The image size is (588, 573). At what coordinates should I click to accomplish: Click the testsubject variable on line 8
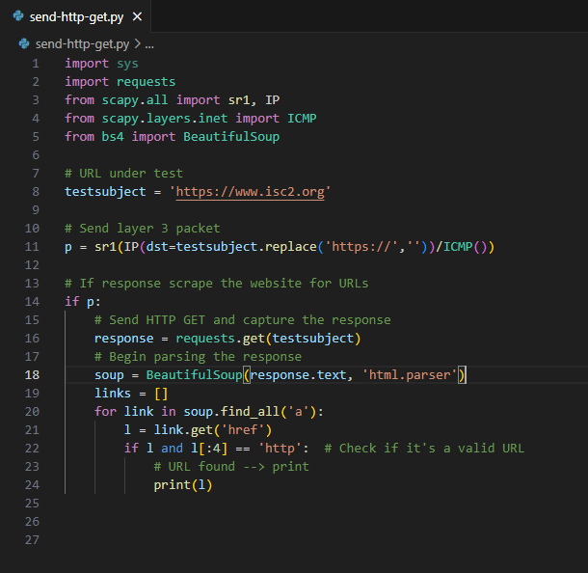tap(106, 192)
